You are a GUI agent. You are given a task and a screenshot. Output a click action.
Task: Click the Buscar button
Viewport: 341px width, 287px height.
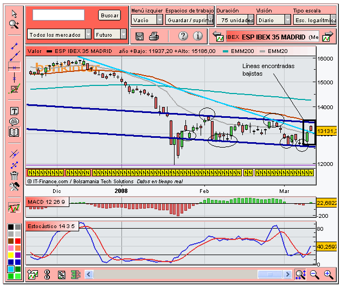point(110,15)
